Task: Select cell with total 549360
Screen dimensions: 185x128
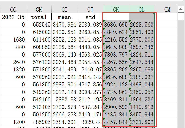Action: point(39,91)
